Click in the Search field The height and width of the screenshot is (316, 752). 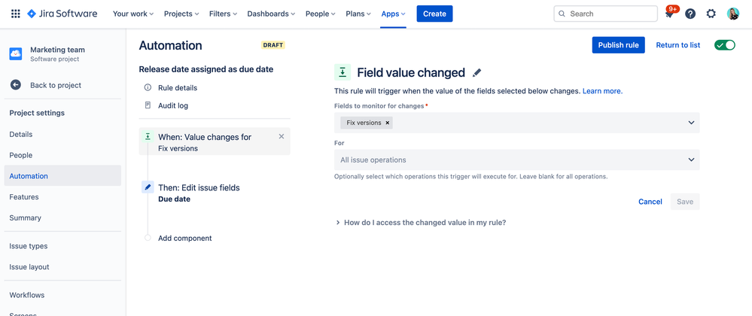click(x=605, y=14)
